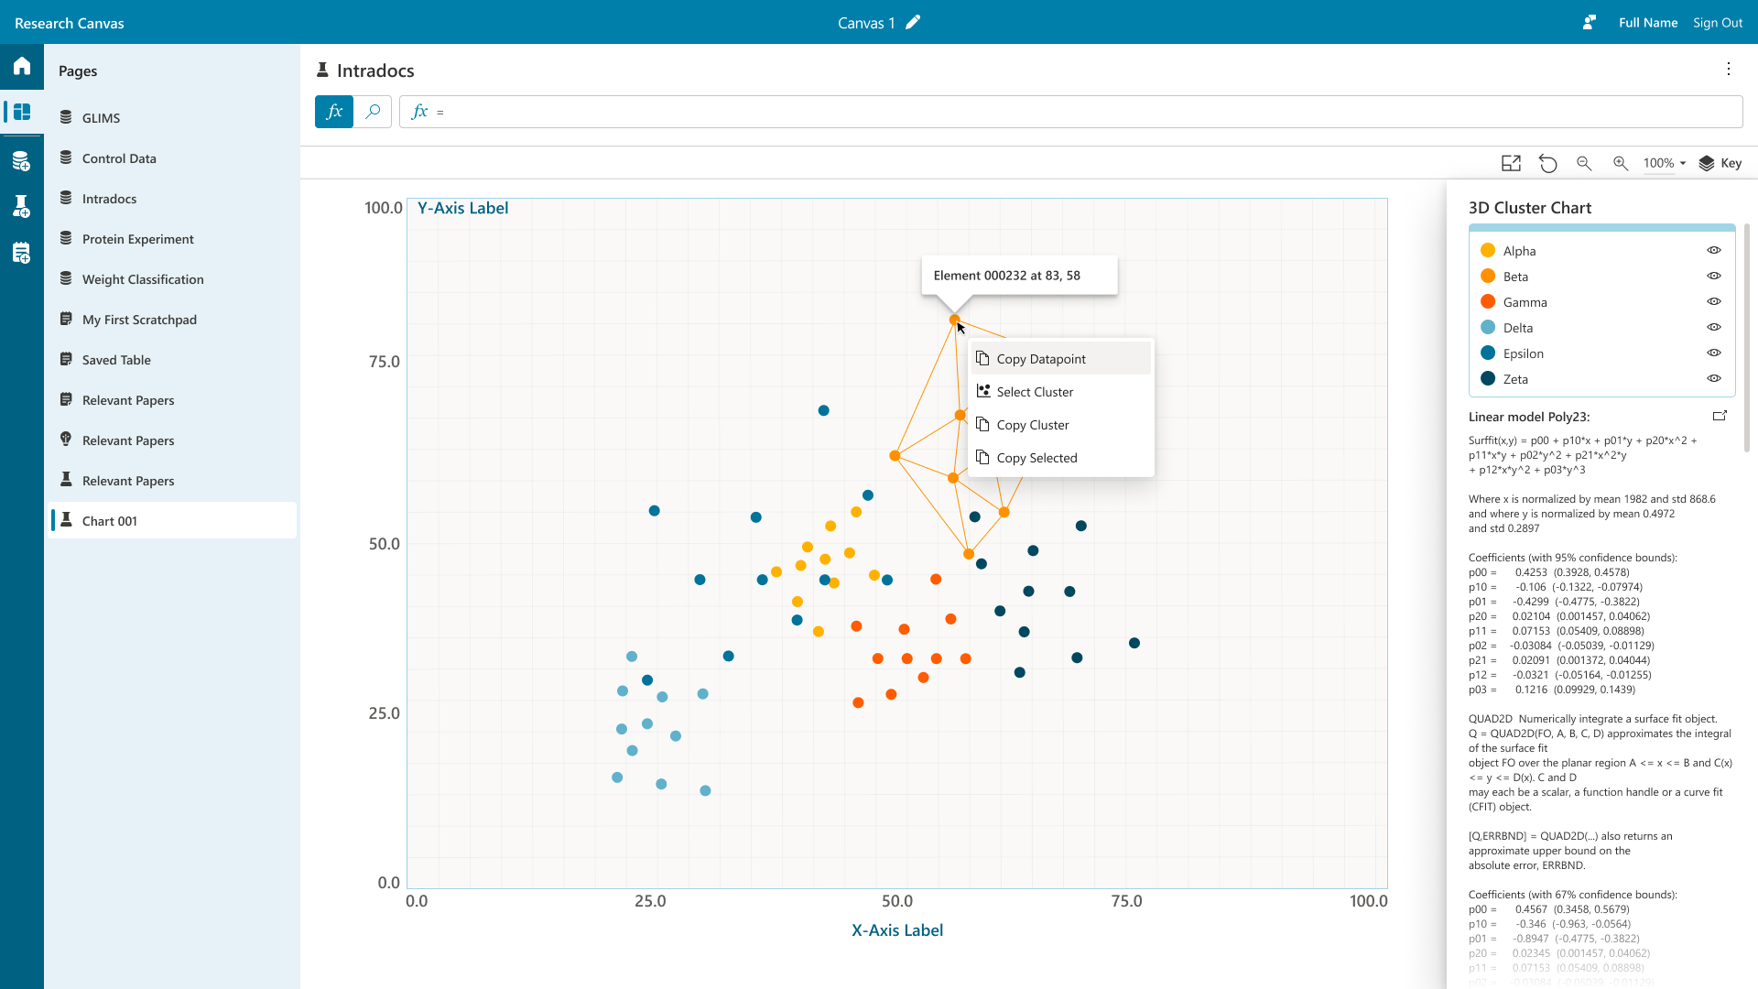The width and height of the screenshot is (1758, 989).
Task: Expand the Key layers panel
Action: click(1720, 163)
